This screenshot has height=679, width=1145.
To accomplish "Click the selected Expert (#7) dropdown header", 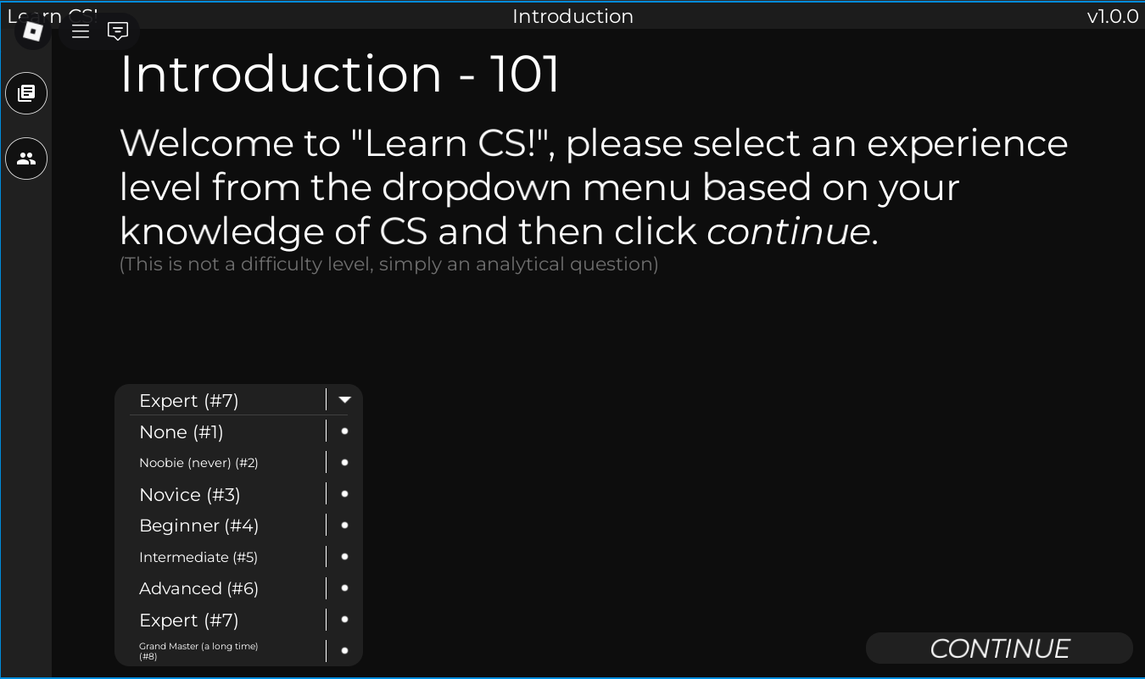I will tap(189, 401).
